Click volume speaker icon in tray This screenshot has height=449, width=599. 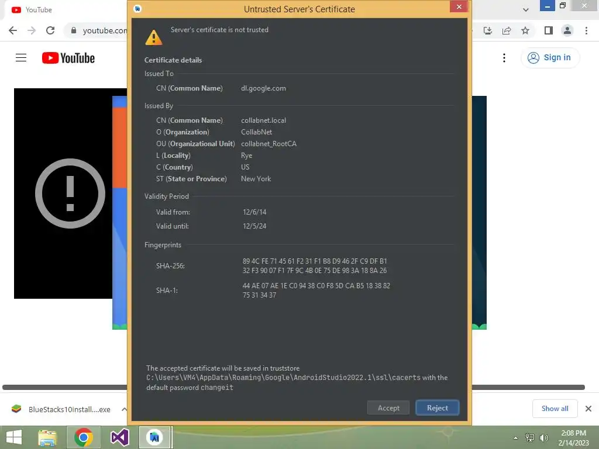point(543,437)
